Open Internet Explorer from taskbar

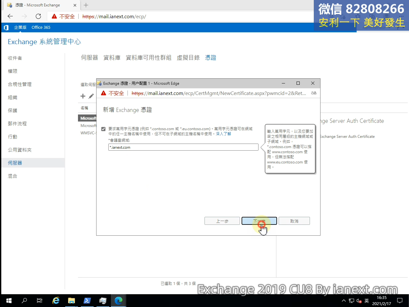click(x=56, y=301)
